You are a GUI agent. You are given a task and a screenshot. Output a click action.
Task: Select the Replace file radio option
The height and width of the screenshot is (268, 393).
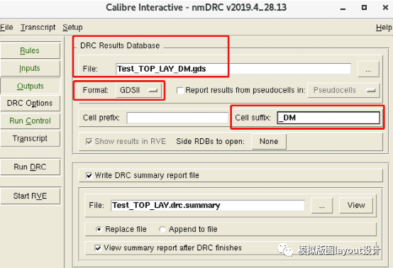click(99, 229)
